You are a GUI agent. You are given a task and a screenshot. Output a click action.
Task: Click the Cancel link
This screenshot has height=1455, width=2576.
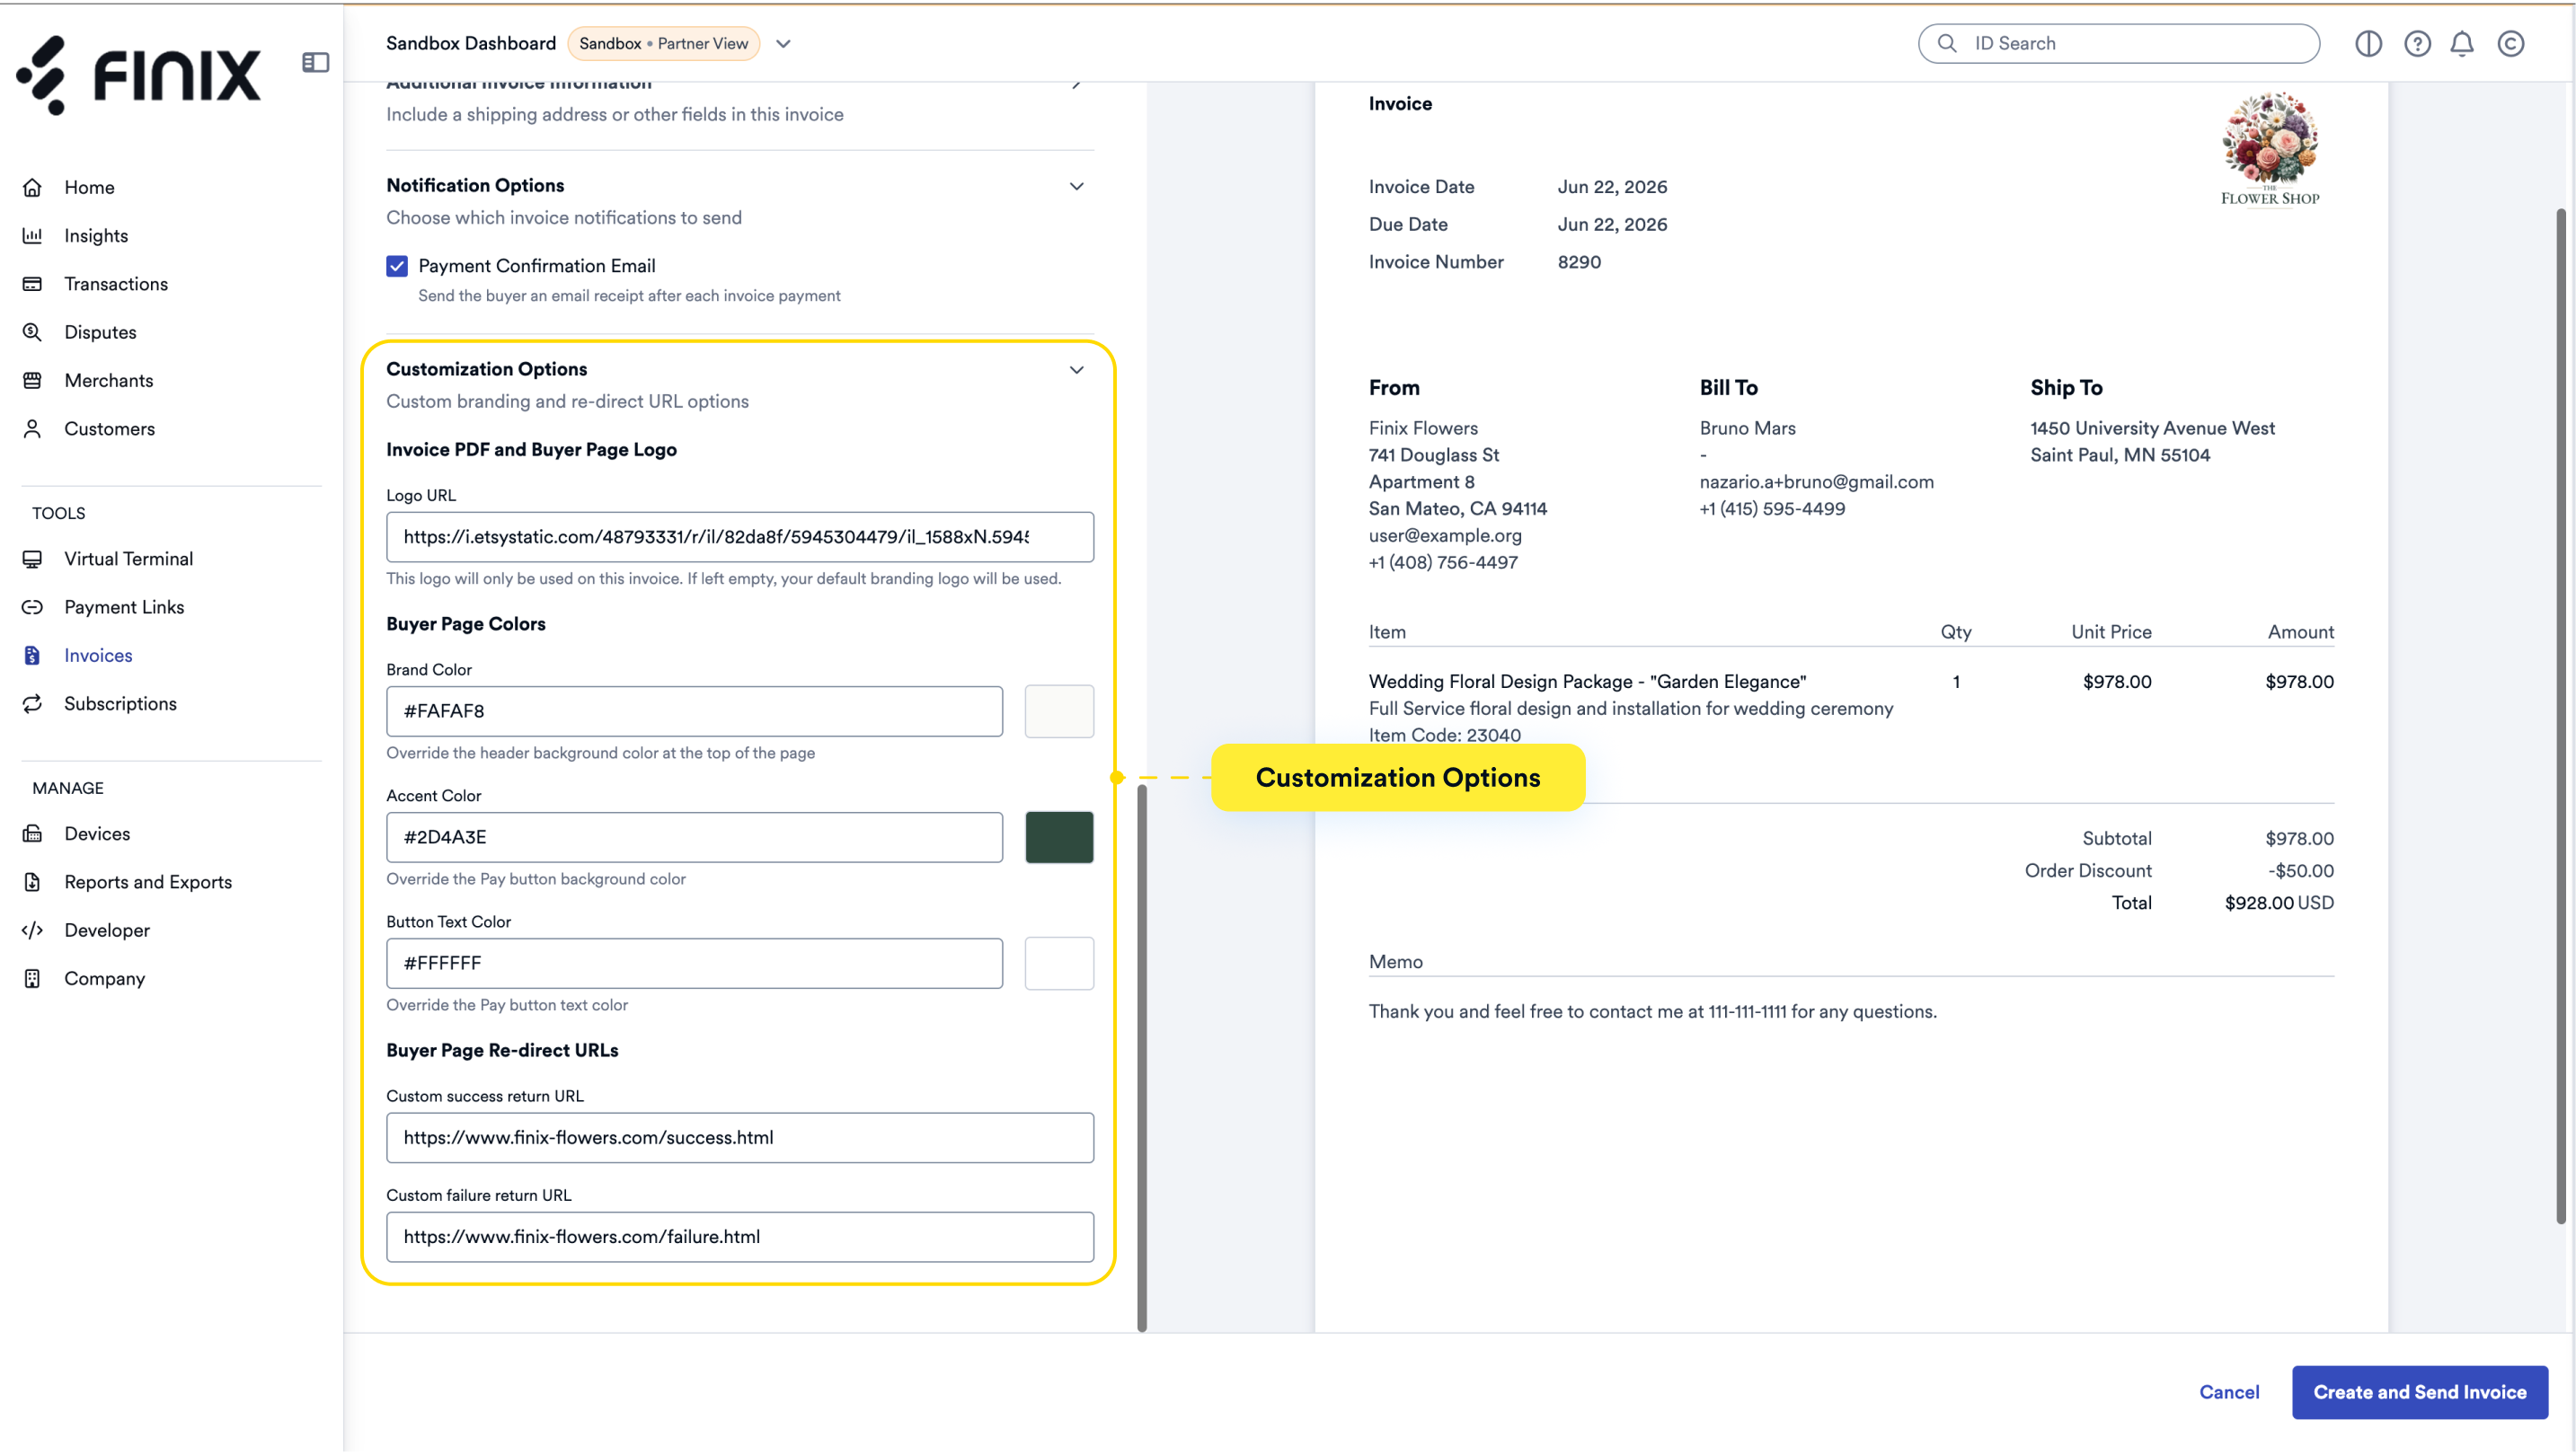2229,1392
